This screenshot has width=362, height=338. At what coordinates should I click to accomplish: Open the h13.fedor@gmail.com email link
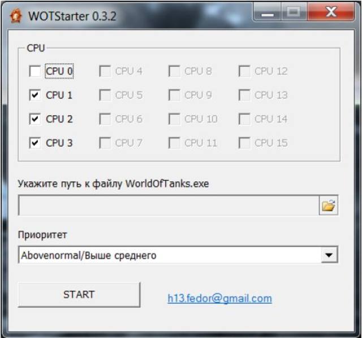point(219,298)
